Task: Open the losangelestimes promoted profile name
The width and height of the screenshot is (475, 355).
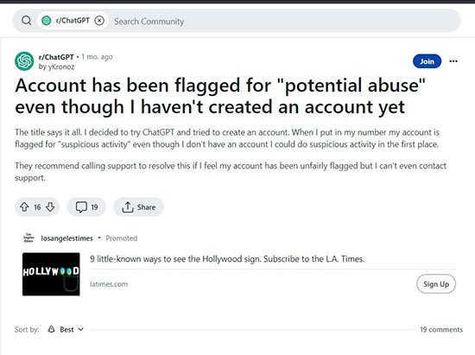Action: (67, 238)
